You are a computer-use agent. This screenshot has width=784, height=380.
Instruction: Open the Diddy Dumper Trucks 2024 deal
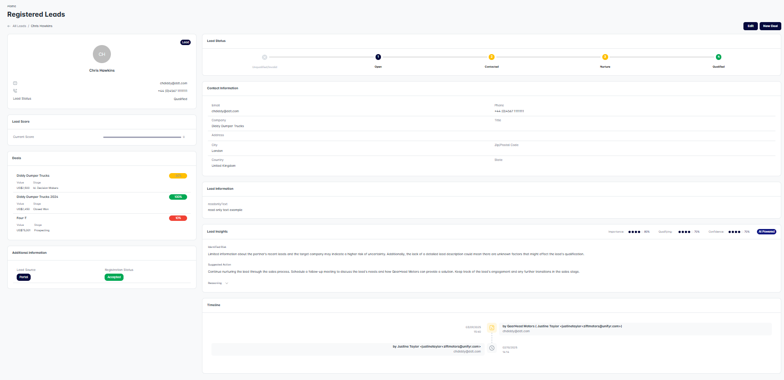tap(37, 197)
